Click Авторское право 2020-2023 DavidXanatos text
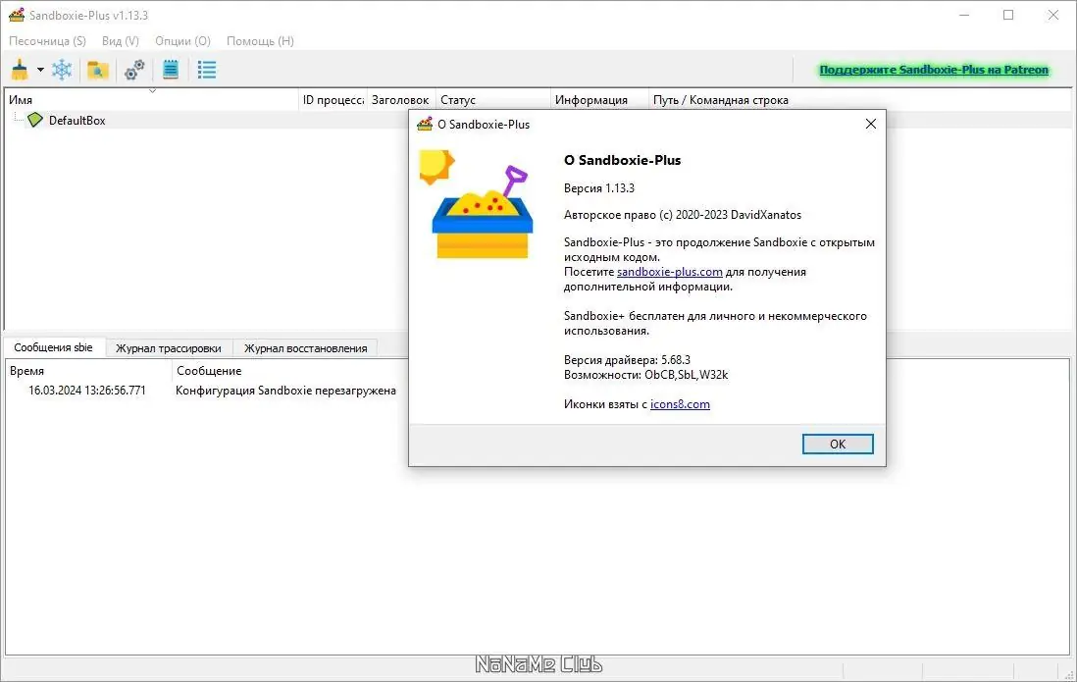This screenshot has width=1077, height=682. 683,215
